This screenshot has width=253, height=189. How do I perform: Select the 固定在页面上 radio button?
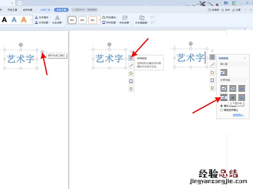(222, 110)
